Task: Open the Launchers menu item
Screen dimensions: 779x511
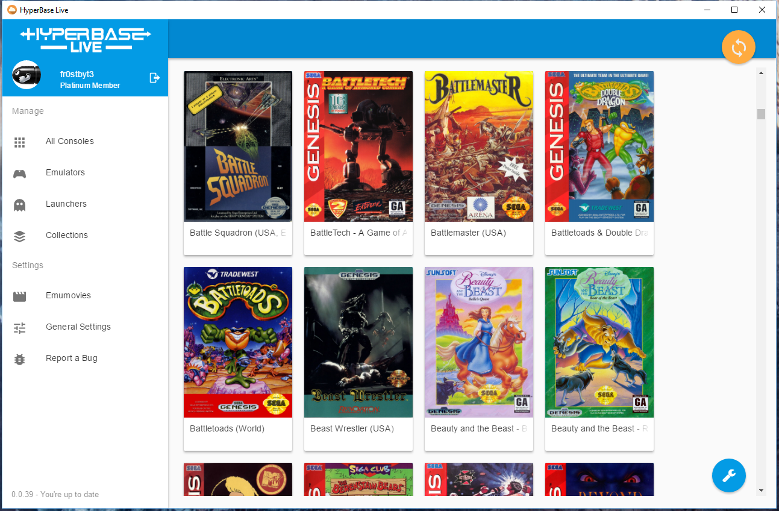Action: coord(85,204)
